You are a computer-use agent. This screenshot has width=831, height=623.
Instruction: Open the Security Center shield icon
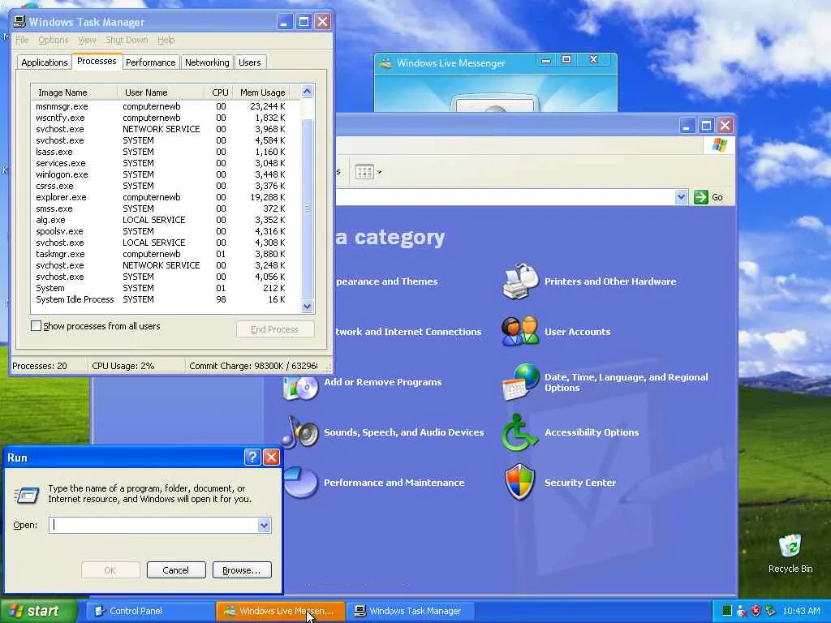pyautogui.click(x=520, y=482)
